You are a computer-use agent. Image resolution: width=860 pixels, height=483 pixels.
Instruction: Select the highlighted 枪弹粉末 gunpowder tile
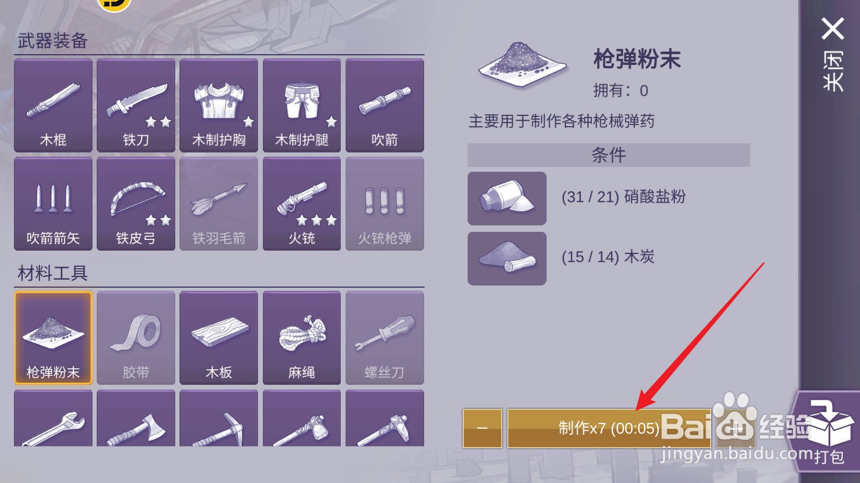(x=53, y=338)
